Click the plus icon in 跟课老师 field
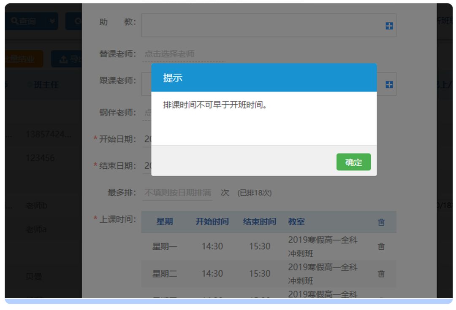The image size is (456, 310). pos(389,85)
